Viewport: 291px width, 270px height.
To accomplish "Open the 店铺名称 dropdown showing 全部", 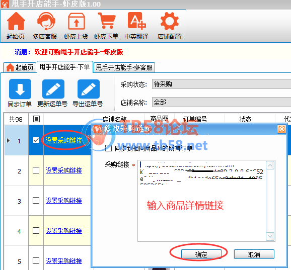I will (222, 102).
